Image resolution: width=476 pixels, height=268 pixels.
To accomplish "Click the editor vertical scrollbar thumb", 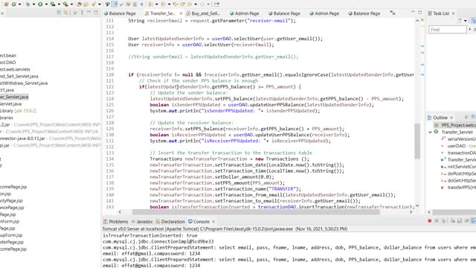I will [x=417, y=141].
